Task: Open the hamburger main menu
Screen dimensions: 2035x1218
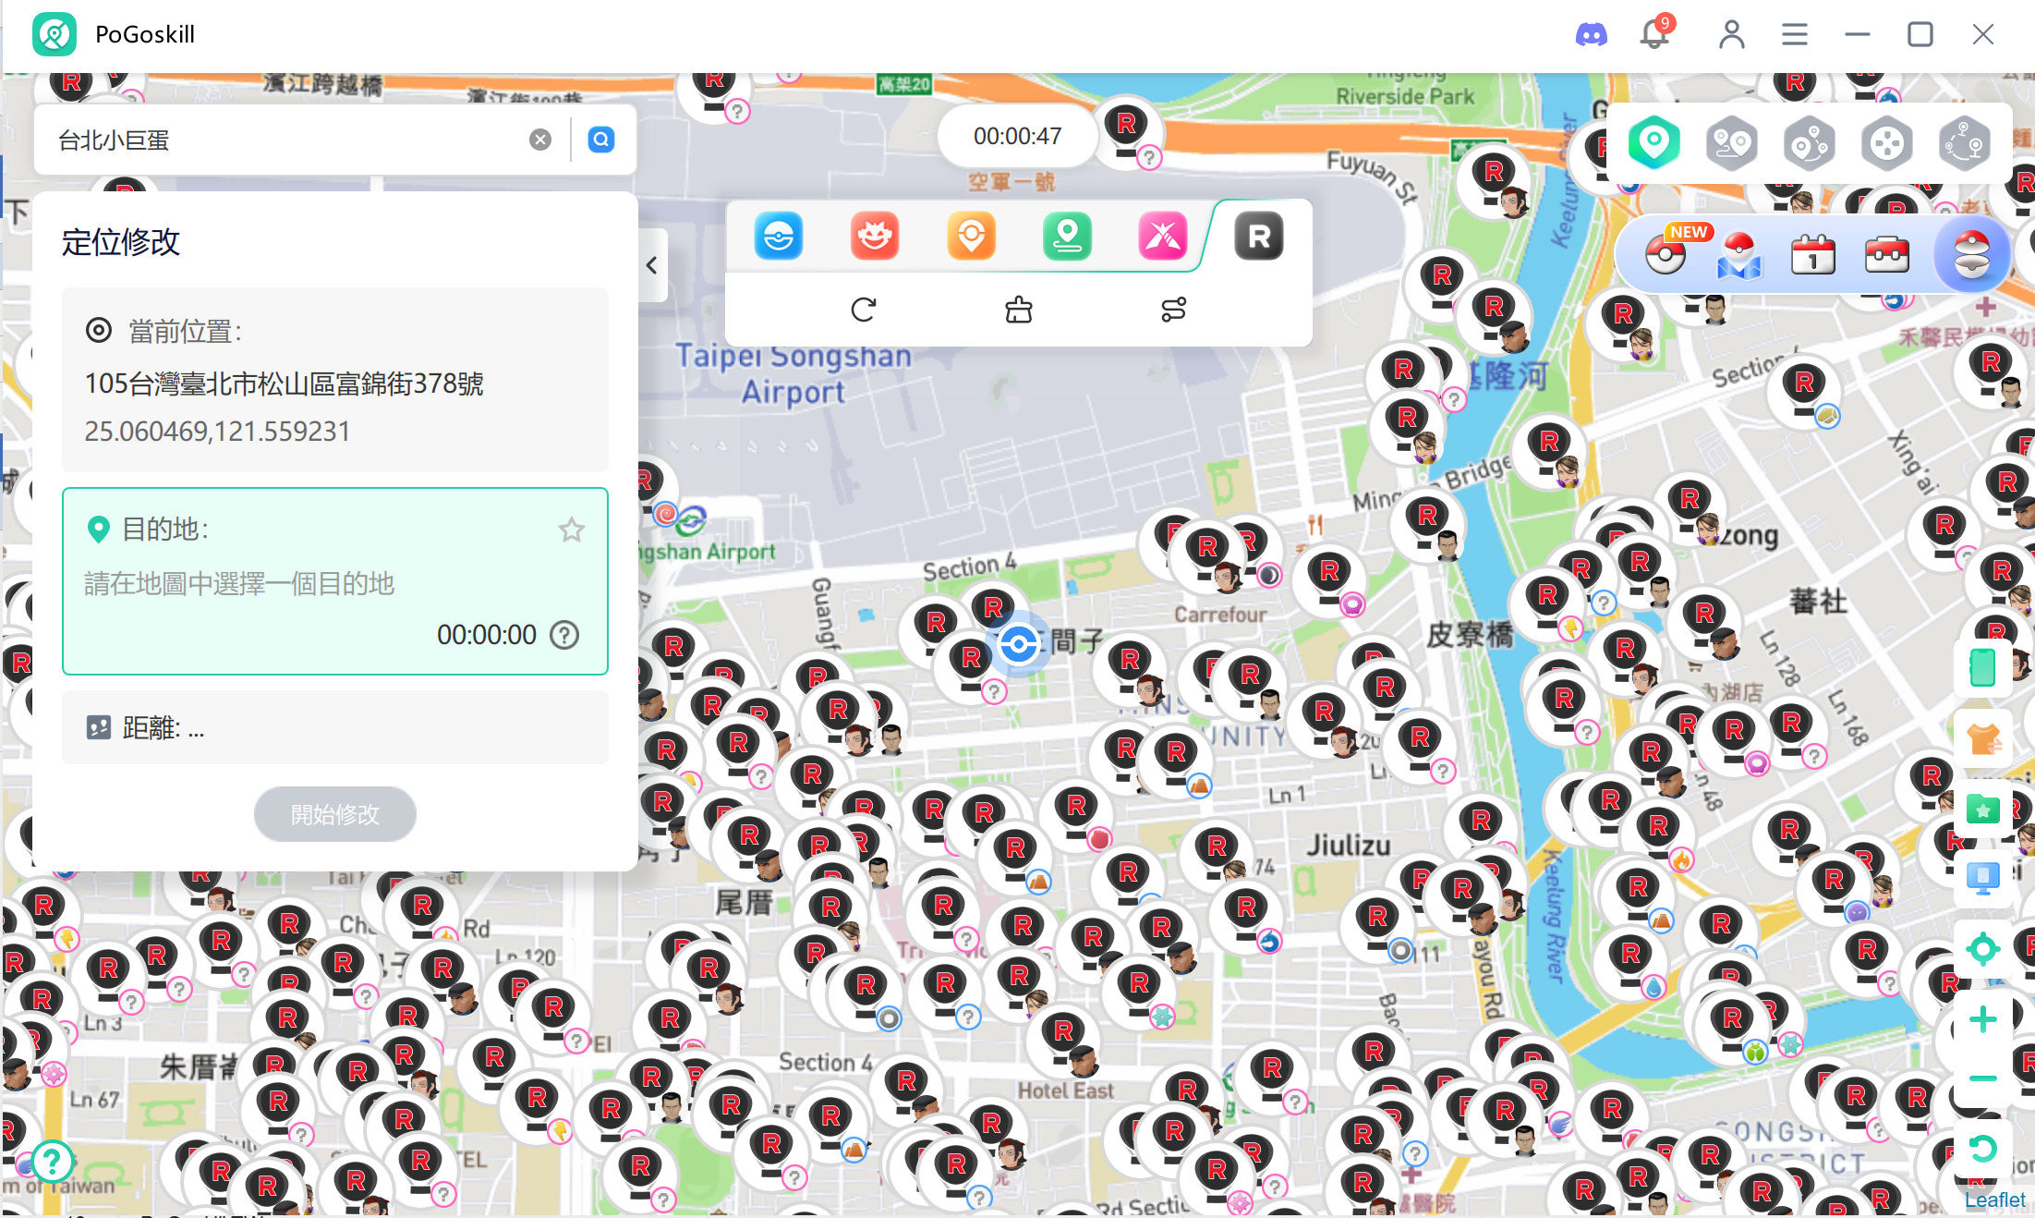Action: coord(1794,34)
